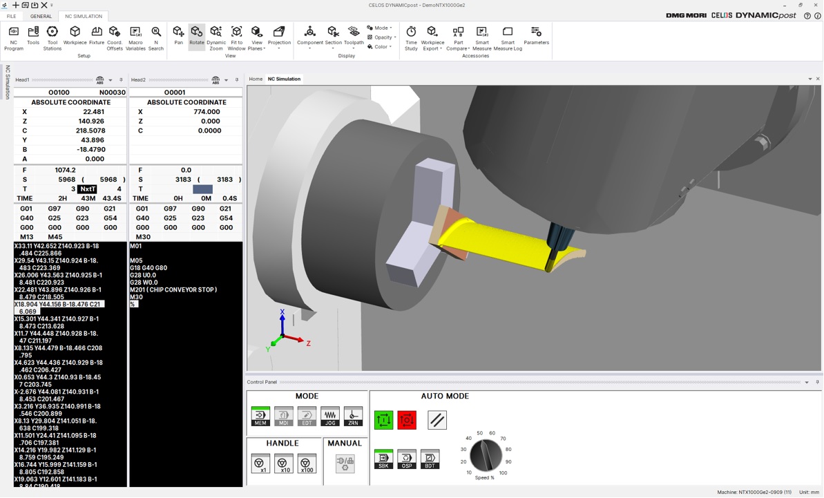Switch to the Home view tab
This screenshot has height=498, width=824.
coord(256,79)
